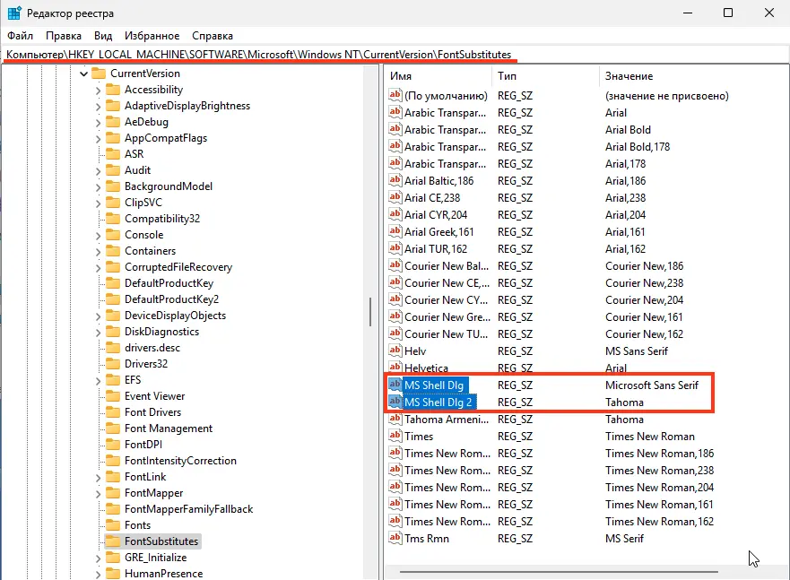Click the 'Microsoft Sans Serif' value data
This screenshot has width=790, height=580.
pyautogui.click(x=651, y=385)
